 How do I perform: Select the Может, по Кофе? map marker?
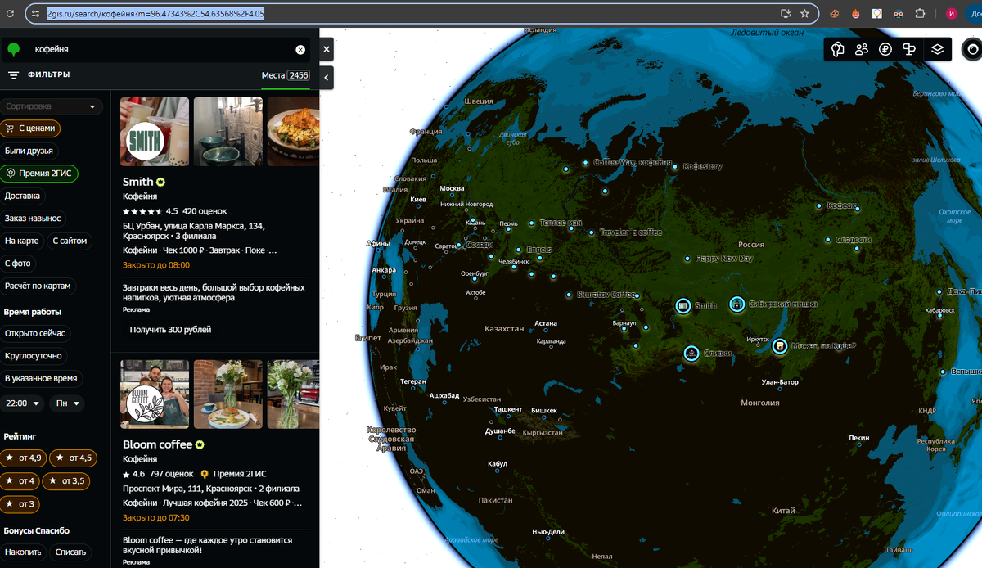[x=780, y=346]
